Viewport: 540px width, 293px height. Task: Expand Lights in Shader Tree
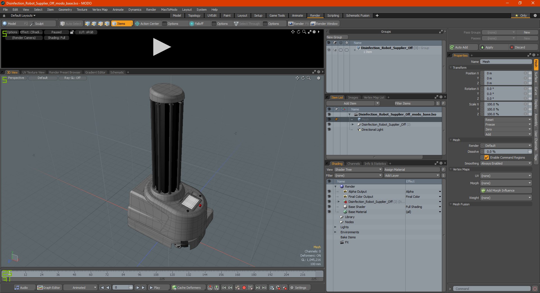tap(335, 227)
